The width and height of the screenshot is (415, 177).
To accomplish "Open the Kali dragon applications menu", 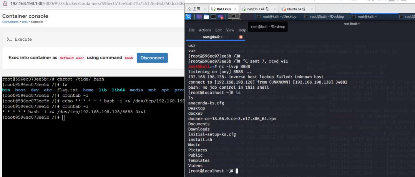I will pyautogui.click(x=188, y=17).
